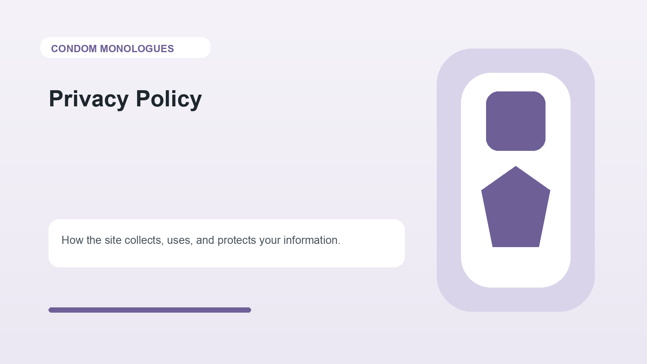
Task: Click the site information description text
Action: click(201, 240)
